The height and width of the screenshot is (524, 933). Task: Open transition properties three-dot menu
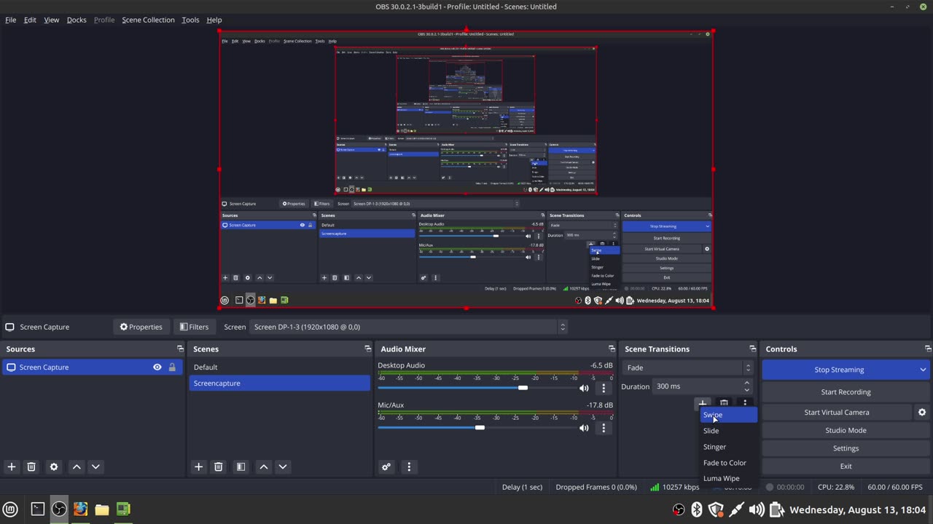(744, 402)
